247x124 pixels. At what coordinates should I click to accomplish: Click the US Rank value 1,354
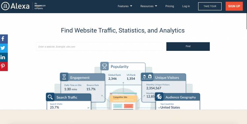point(131,79)
